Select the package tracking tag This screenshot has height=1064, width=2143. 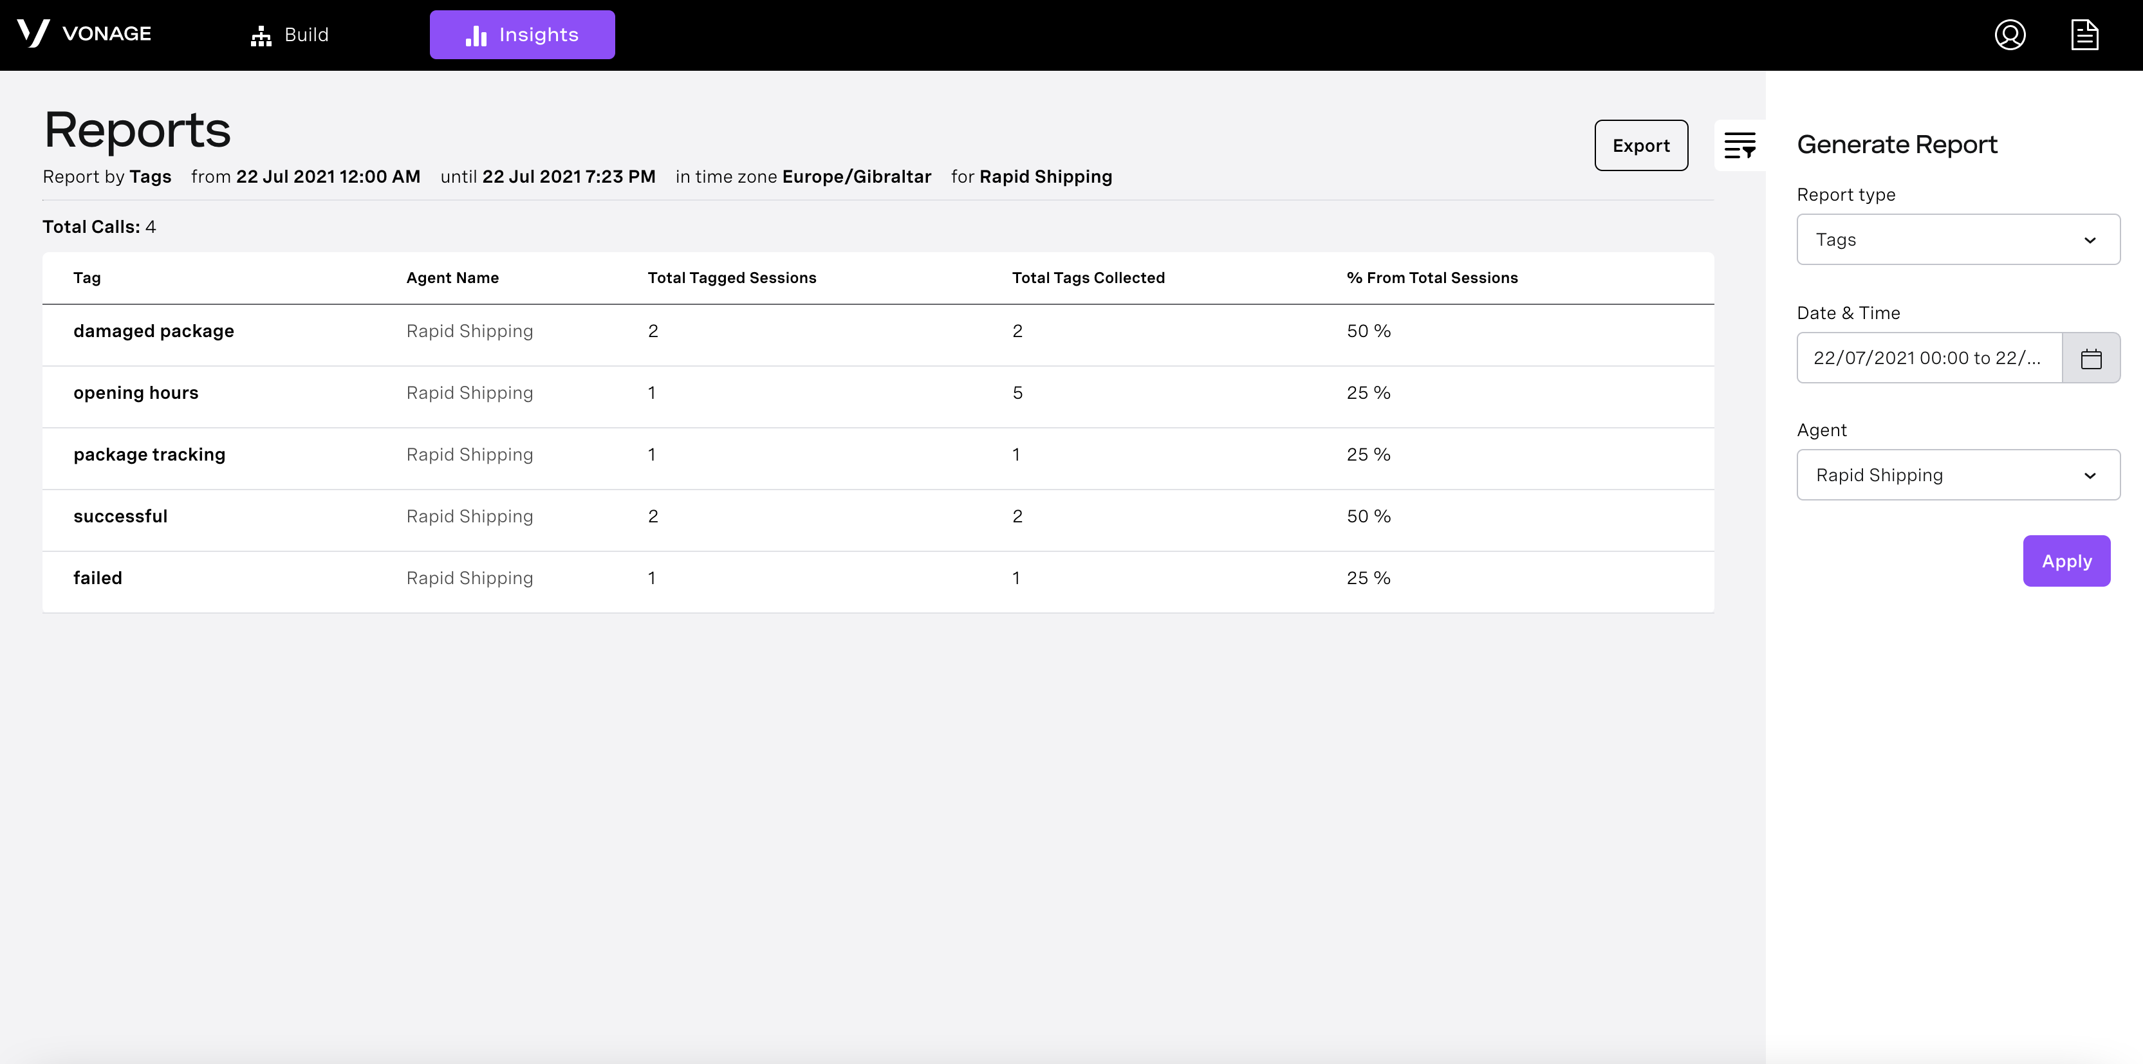click(x=149, y=454)
